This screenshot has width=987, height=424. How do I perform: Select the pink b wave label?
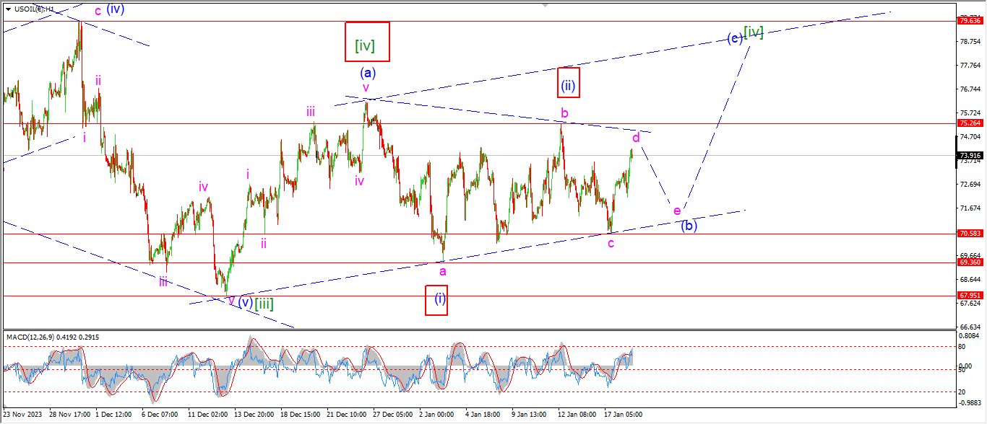point(565,114)
